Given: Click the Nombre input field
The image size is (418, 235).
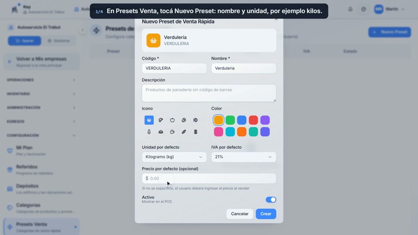Looking at the screenshot, I should pos(244,68).
